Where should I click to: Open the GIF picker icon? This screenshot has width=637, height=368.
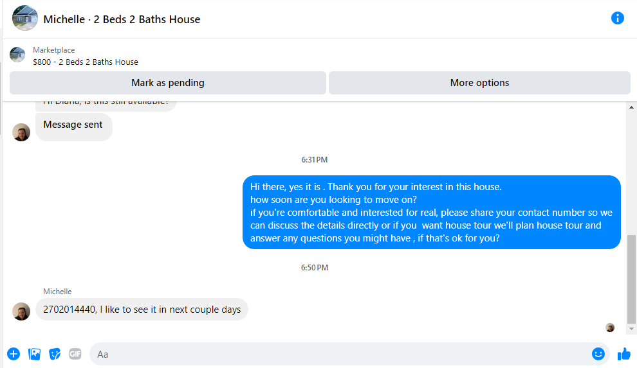[x=75, y=354]
